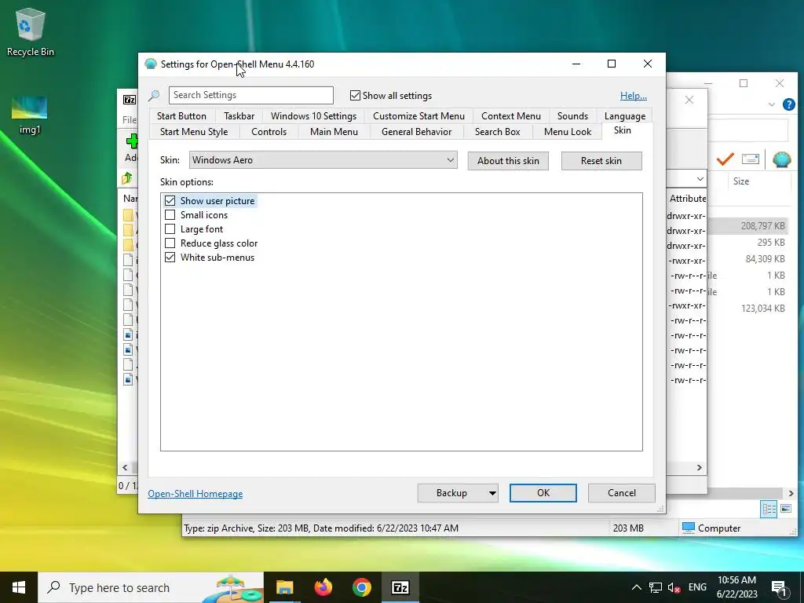Click the Size column header in Explorer

tap(759, 181)
